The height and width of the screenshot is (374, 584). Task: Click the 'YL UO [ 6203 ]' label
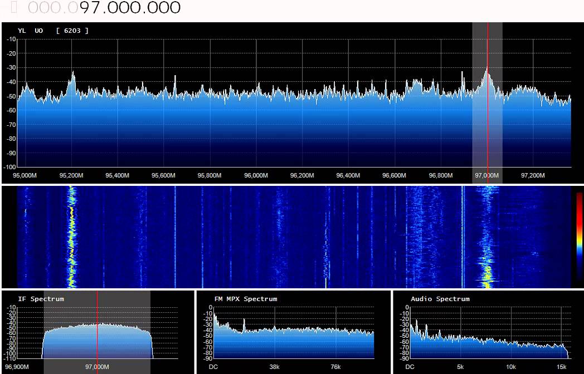click(x=53, y=31)
